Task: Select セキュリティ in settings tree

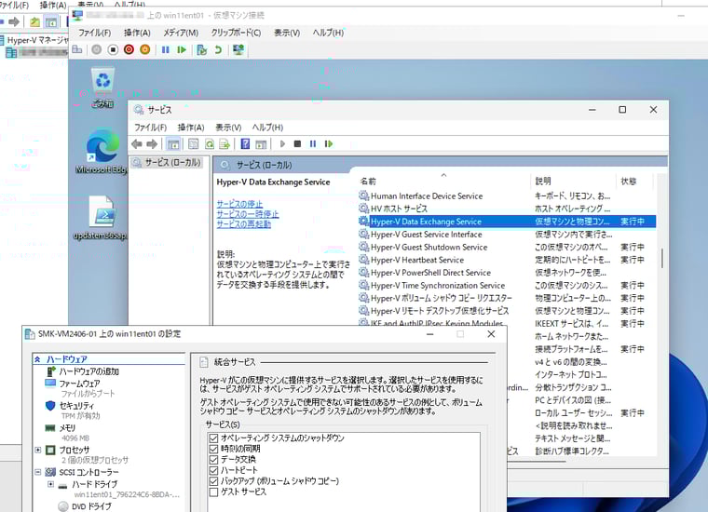Action: coord(76,406)
